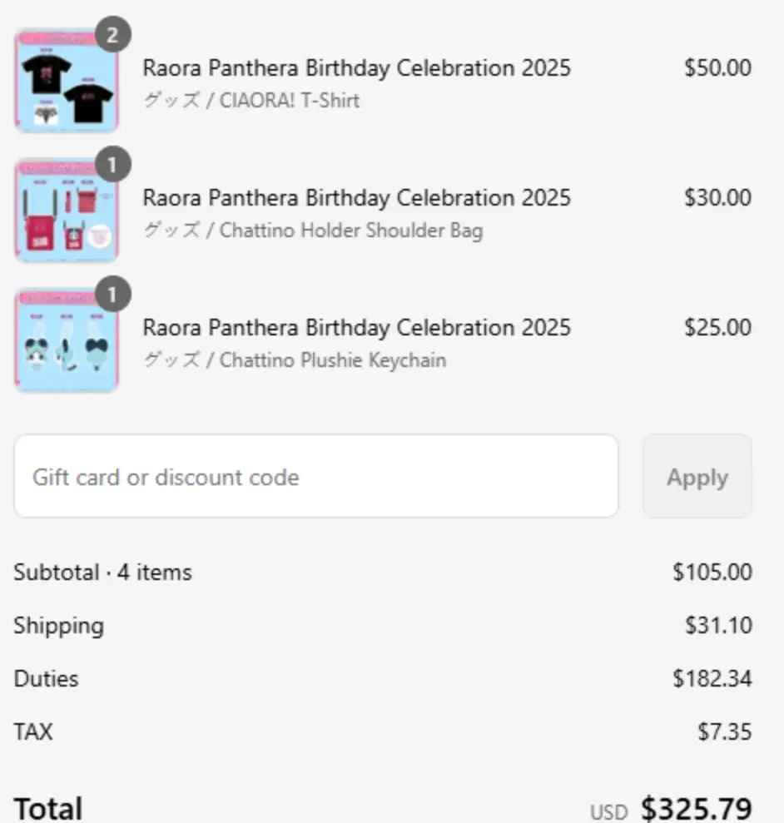Click the Apply button
This screenshot has height=823, width=784.
[x=697, y=476]
